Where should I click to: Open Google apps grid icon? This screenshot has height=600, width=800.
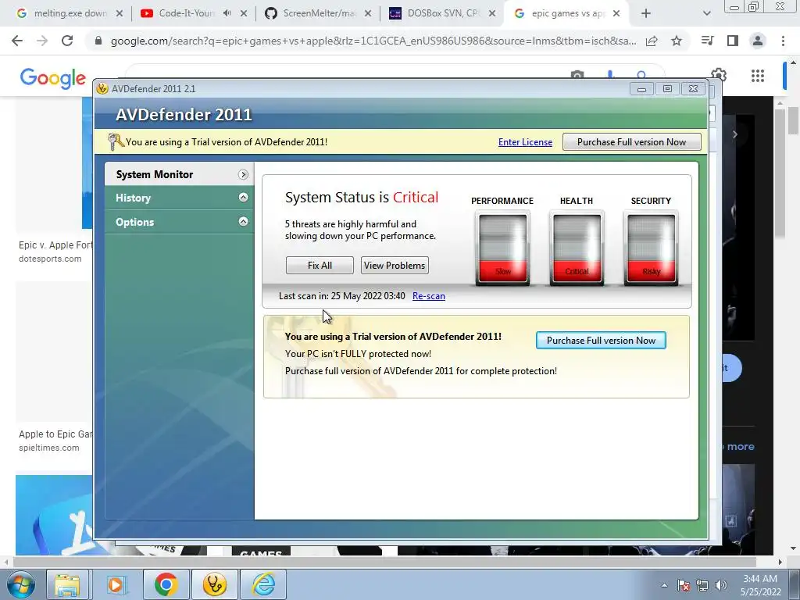tap(758, 76)
